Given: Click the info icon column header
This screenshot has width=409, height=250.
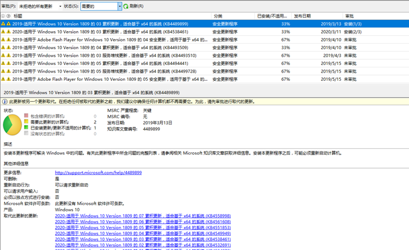Looking at the screenshot, I should [x=3, y=16].
